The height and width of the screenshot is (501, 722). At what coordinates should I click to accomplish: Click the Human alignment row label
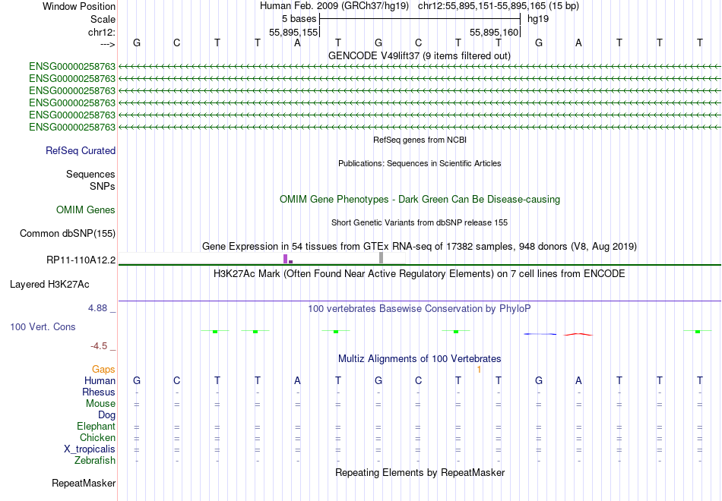(100, 380)
